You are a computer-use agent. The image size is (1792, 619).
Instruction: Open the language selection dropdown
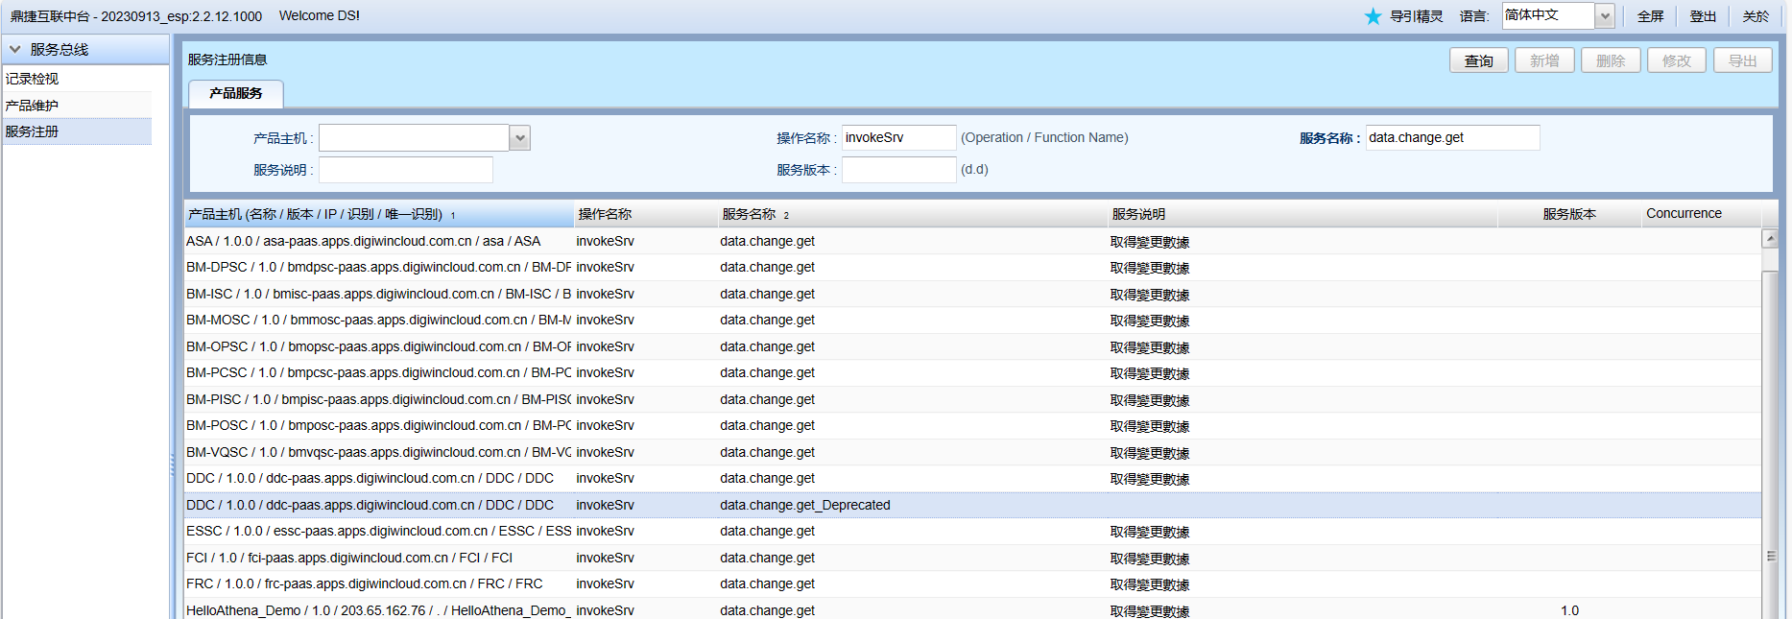(x=1604, y=16)
